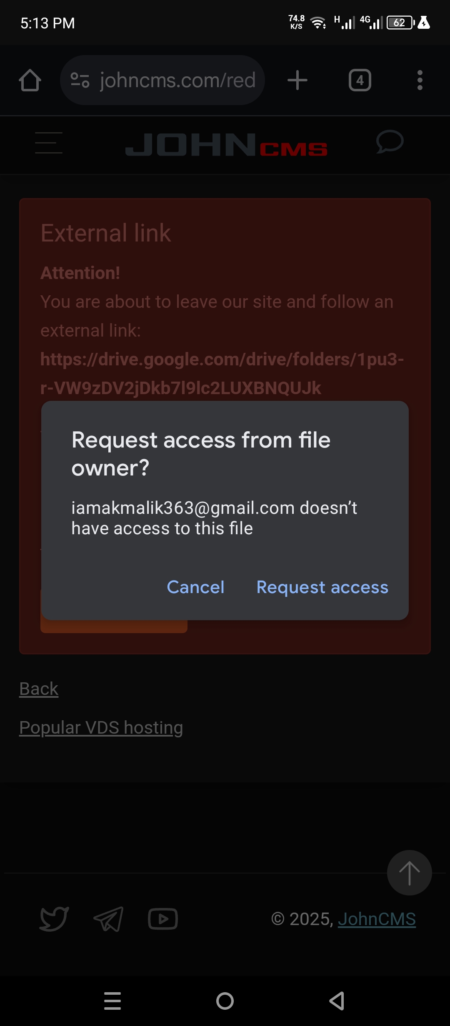Open the YouTube icon in footer
This screenshot has height=1026, width=450.
coord(163,919)
